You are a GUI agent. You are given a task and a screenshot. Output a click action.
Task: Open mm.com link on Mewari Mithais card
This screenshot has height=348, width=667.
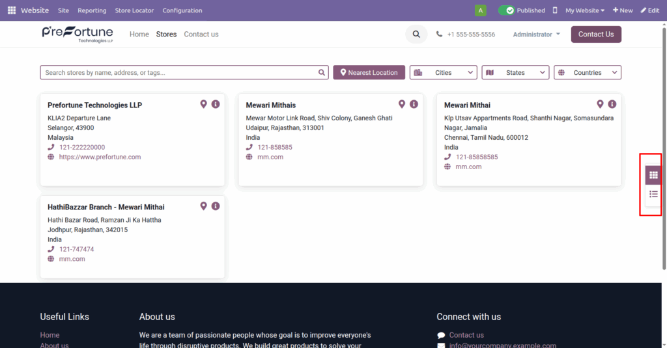coord(270,157)
